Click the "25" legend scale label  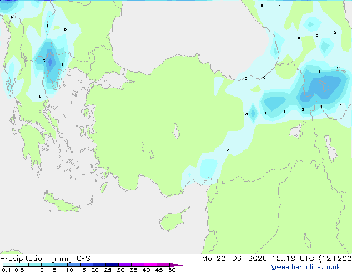click(x=108, y=270)
